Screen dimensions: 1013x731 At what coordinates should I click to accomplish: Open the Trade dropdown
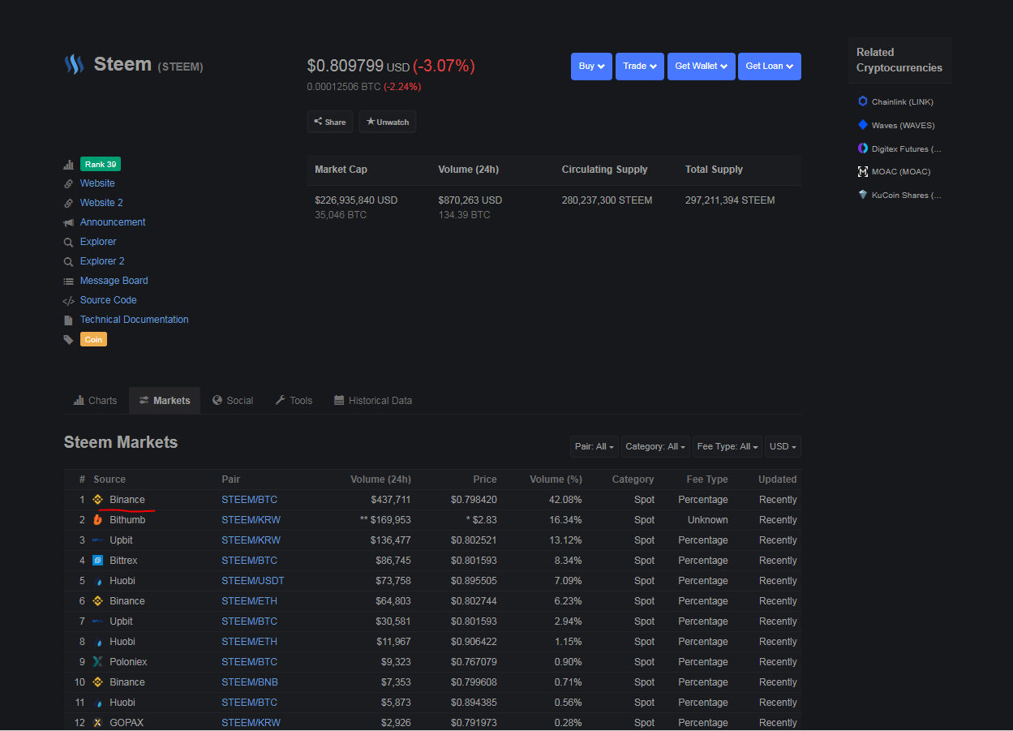[640, 67]
